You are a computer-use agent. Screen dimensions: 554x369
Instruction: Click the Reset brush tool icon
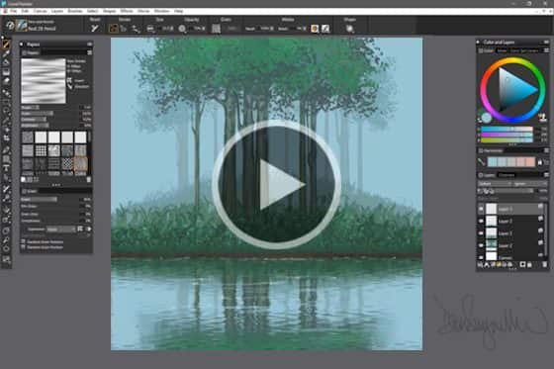coord(94,29)
